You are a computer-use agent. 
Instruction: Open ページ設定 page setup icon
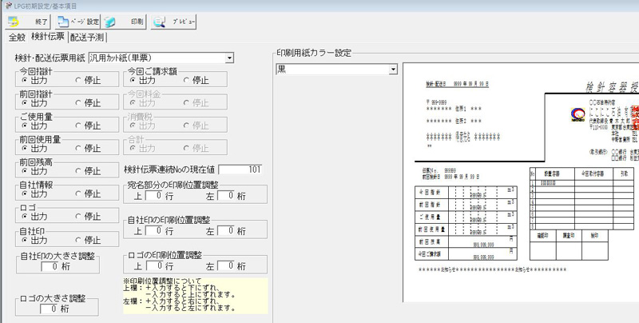tap(63, 22)
